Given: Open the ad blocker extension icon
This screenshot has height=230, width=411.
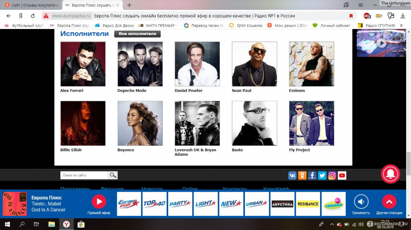Looking at the screenshot, I should pyautogui.click(x=367, y=16).
